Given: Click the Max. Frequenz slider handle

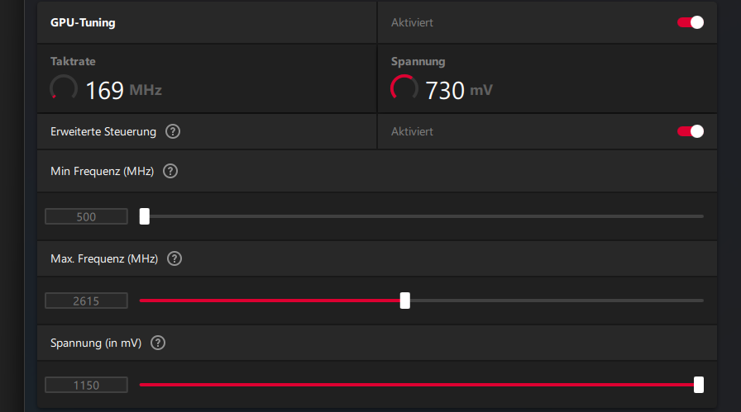Looking at the screenshot, I should (405, 301).
